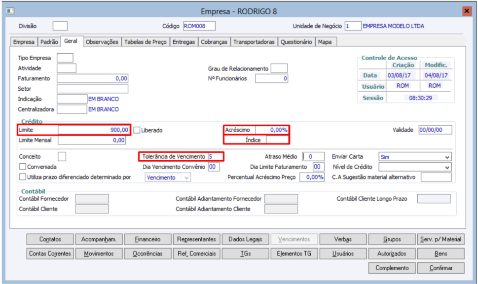The height and width of the screenshot is (284, 478).
Task: Click the Dia Limite Faturamento field
Action: [x=319, y=167]
